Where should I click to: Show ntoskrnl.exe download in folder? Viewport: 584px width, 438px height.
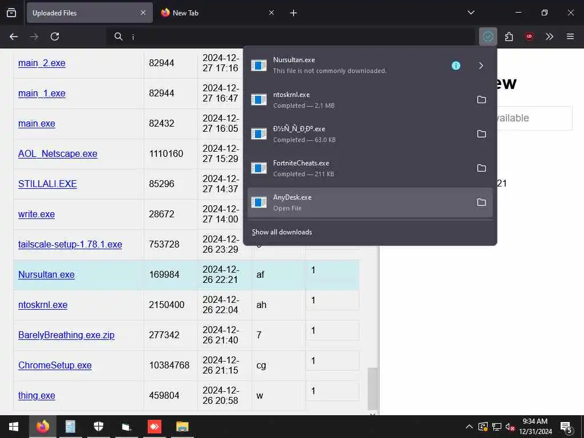point(481,99)
